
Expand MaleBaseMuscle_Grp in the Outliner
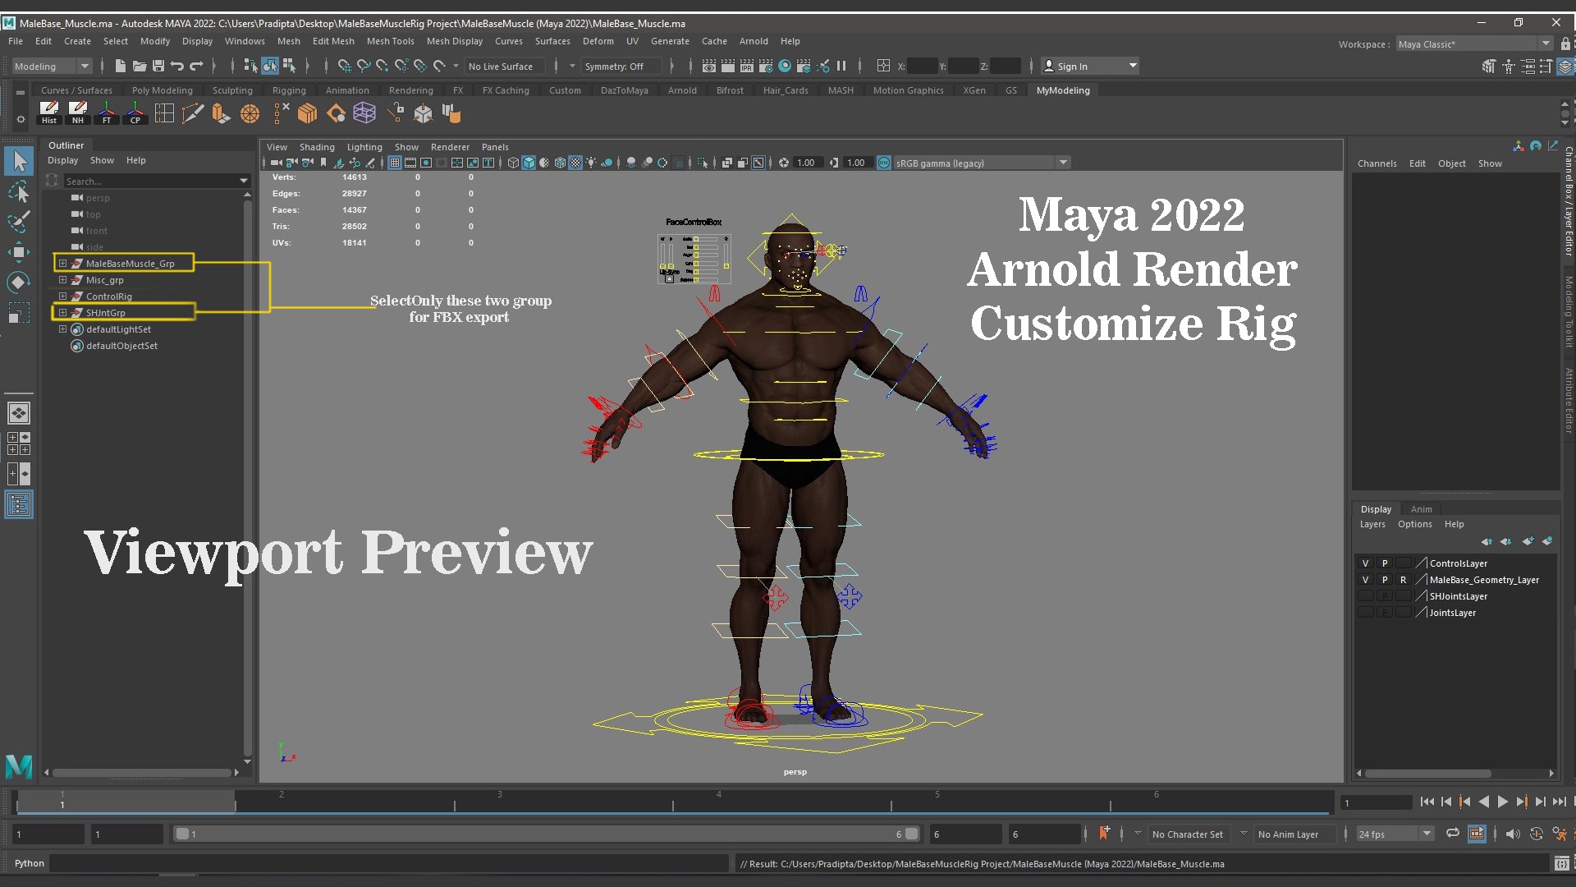pos(62,264)
